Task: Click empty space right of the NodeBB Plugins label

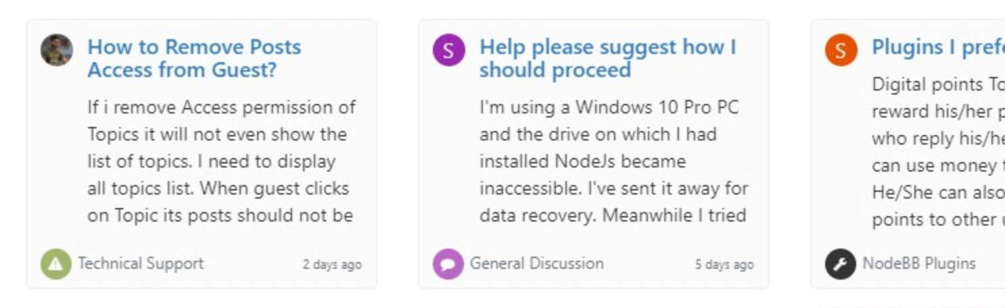Action: click(991, 264)
